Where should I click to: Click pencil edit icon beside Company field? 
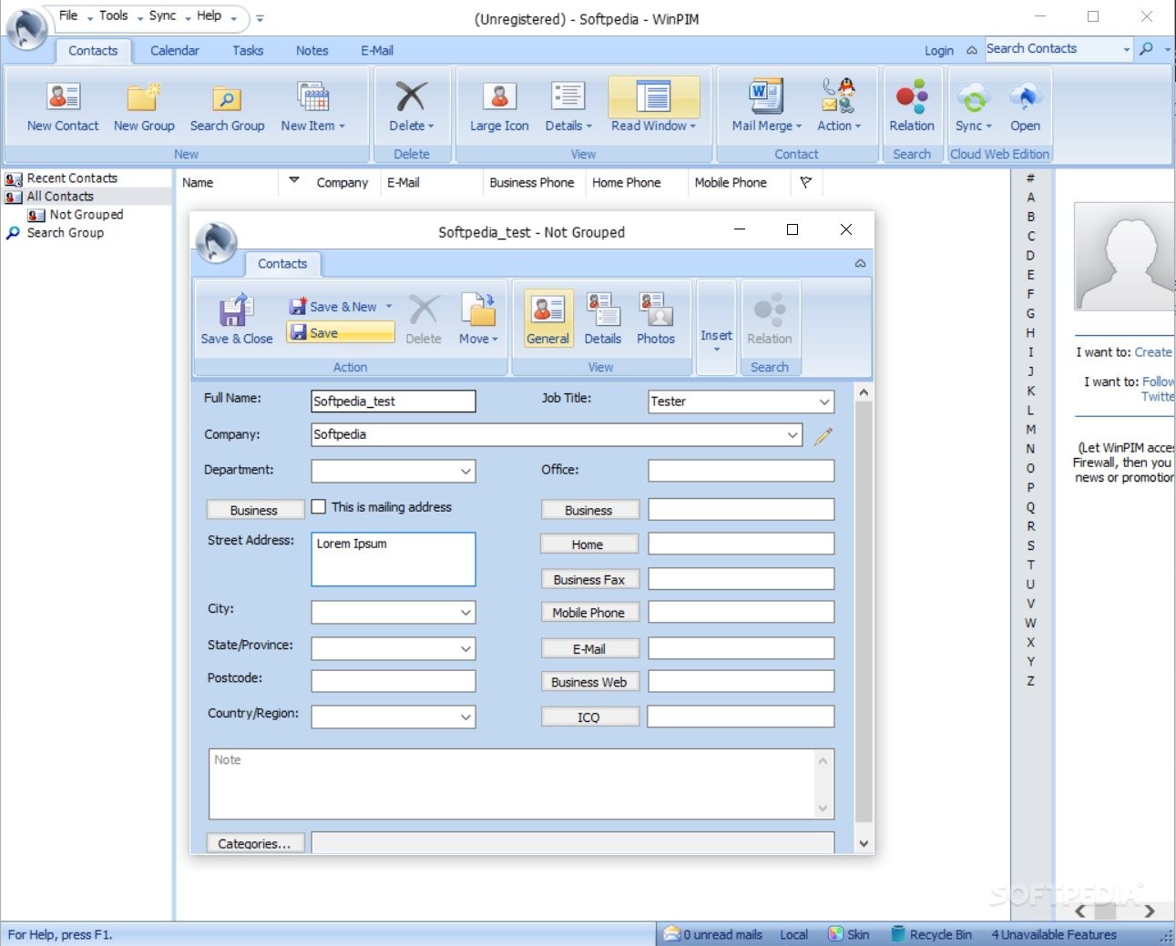tap(823, 436)
